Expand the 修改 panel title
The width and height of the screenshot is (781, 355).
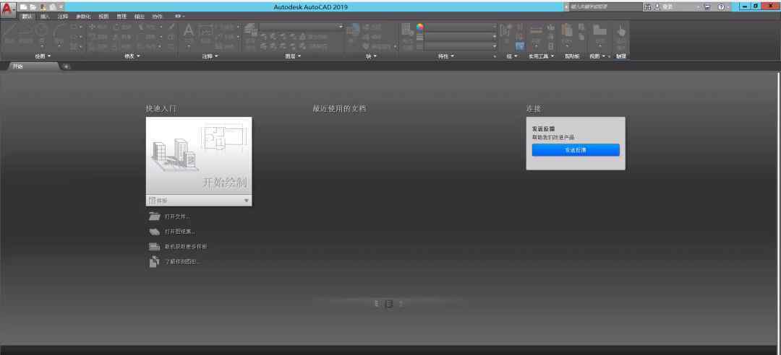pos(132,56)
